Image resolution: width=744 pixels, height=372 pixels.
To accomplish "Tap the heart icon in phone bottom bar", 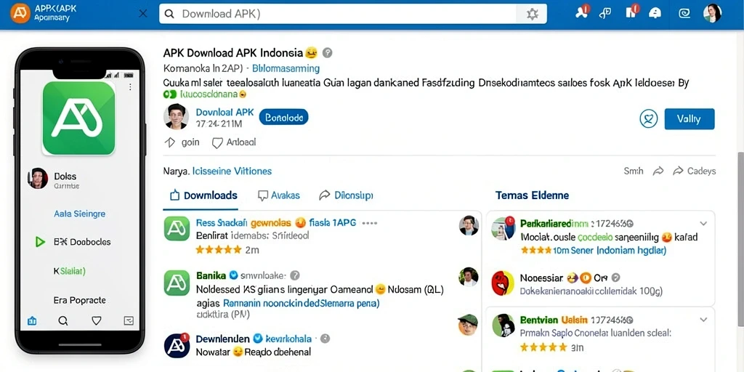I will (x=97, y=321).
